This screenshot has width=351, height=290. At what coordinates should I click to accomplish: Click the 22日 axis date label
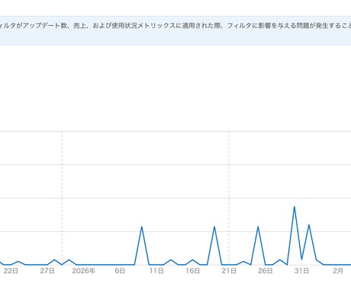coord(11,271)
